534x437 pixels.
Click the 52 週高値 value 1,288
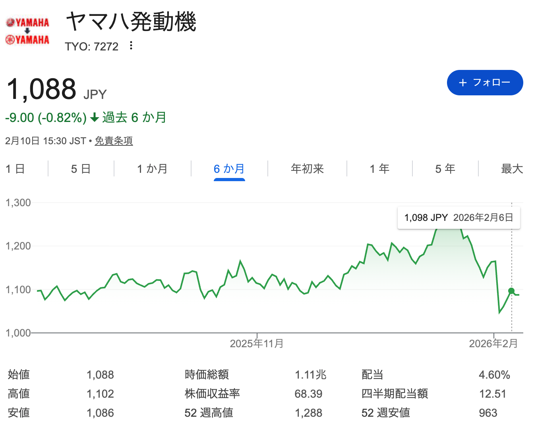pyautogui.click(x=309, y=413)
